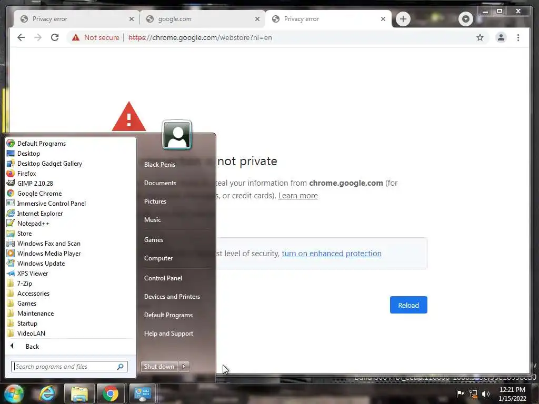Screen dimensions: 539x404
Task: Expand the 7-Zip folder
Action: pos(24,284)
